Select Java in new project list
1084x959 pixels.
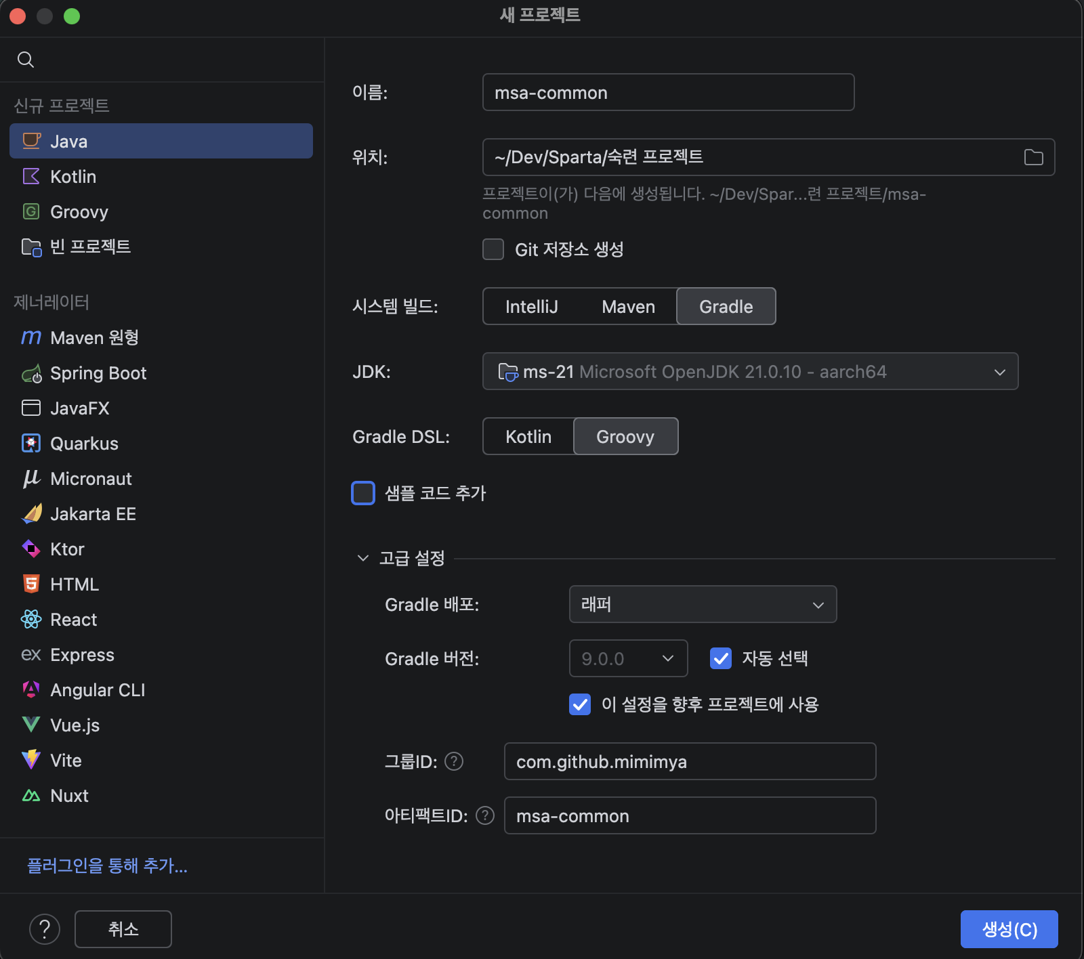(161, 141)
